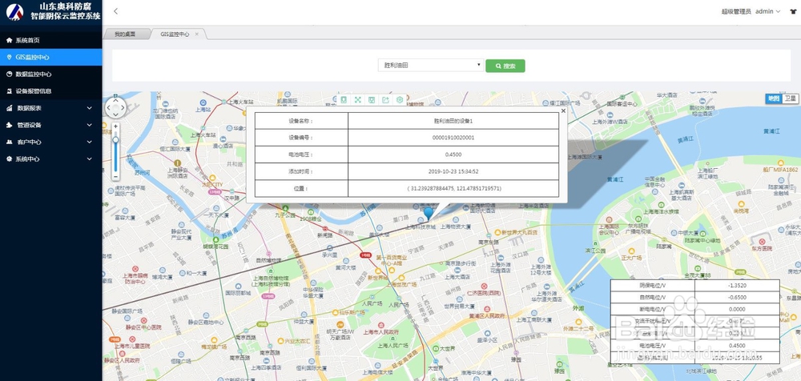Viewport: 801px width, 381px height.
Task: Click device number 00001910020001
Action: [x=453, y=138]
